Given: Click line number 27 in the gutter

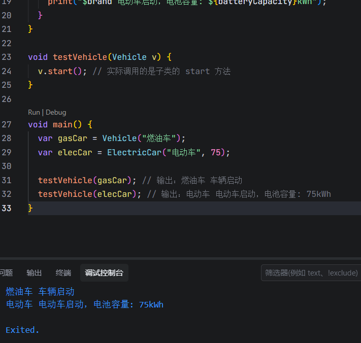Looking at the screenshot, I should [7, 125].
